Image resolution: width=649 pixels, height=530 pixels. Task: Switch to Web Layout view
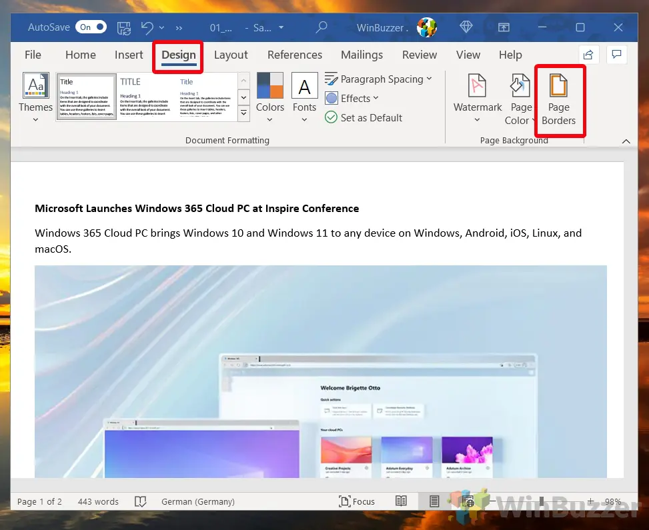(x=468, y=501)
